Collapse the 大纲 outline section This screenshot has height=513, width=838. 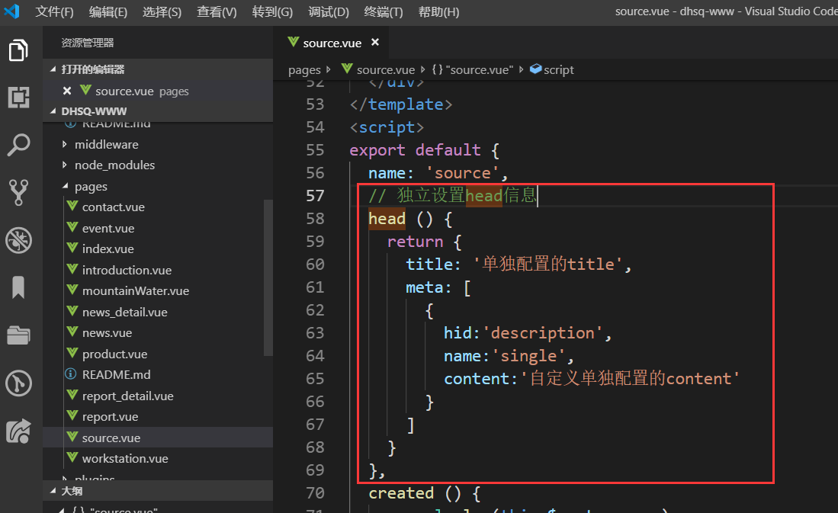158,491
